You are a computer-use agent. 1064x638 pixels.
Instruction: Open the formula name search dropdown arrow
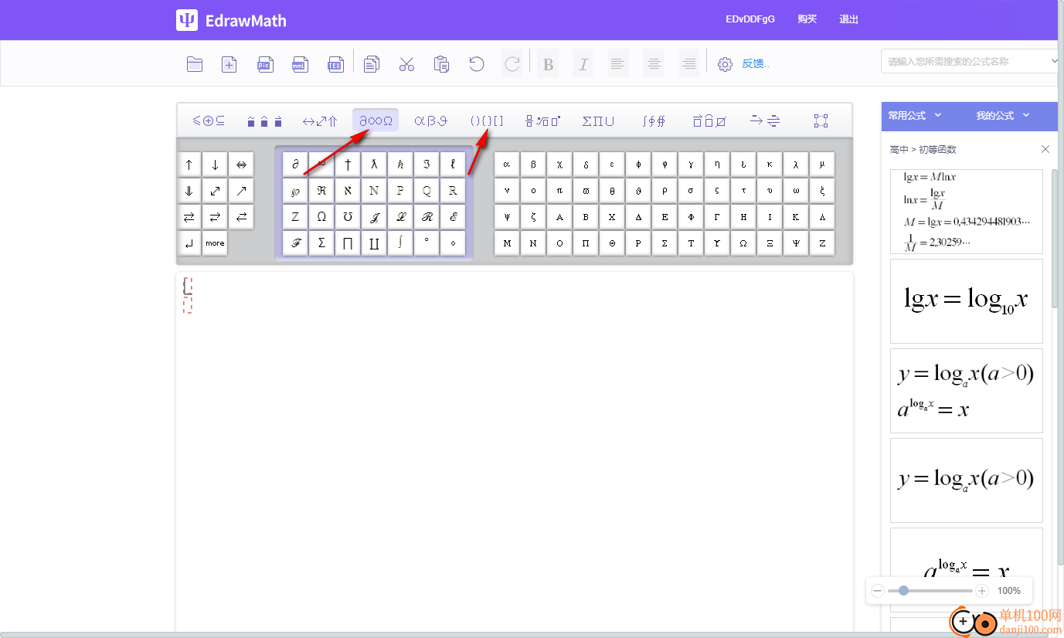click(x=1055, y=61)
